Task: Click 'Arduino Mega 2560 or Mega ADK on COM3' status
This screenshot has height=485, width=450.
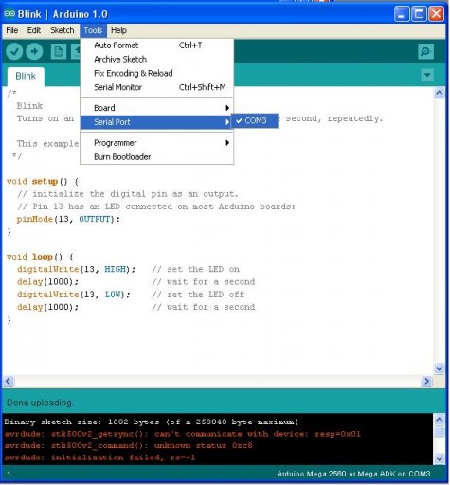Action: click(353, 474)
